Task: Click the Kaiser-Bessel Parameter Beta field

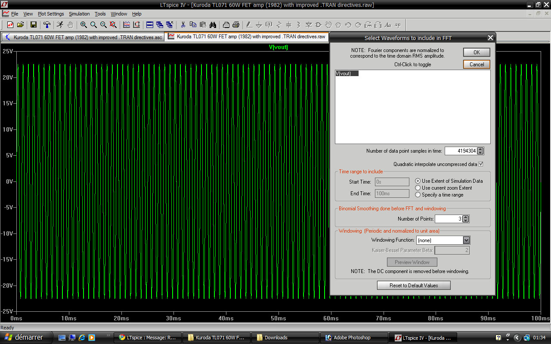Action: (452, 250)
